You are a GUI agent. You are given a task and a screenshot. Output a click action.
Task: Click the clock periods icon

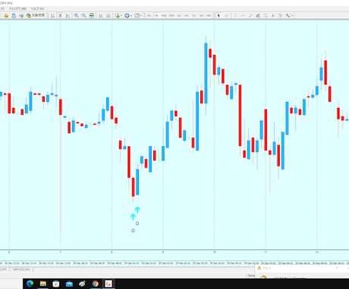click(x=127, y=16)
